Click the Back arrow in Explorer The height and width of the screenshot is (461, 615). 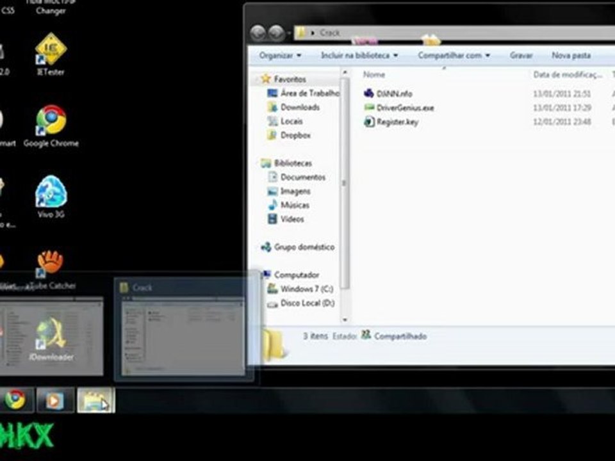258,33
